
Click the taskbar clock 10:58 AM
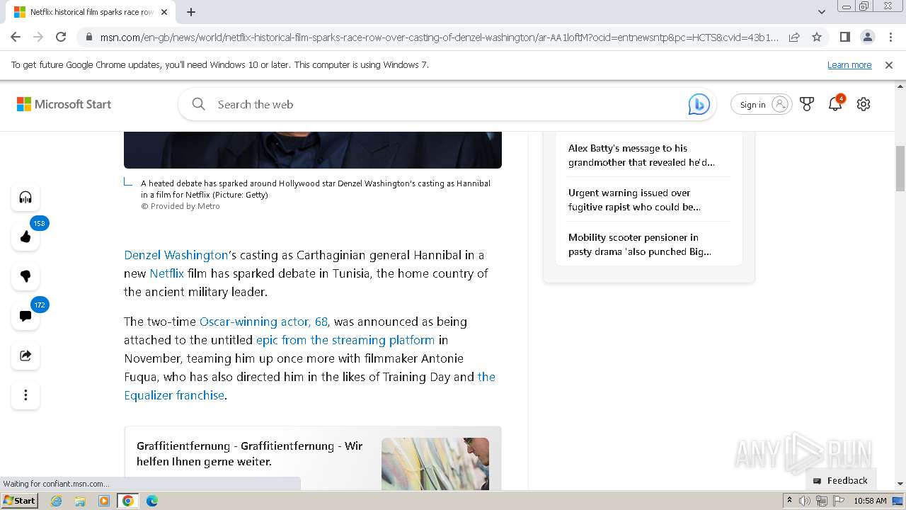tap(870, 501)
